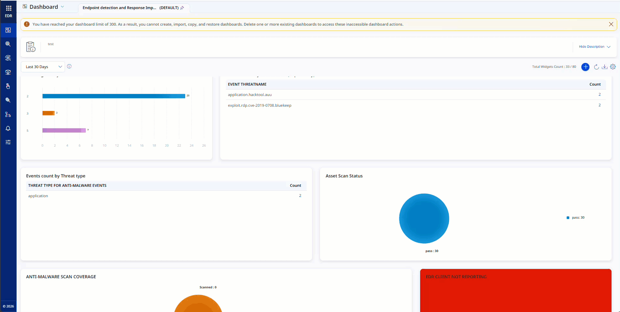Open the Last 30 Days range dropdown

point(43,67)
